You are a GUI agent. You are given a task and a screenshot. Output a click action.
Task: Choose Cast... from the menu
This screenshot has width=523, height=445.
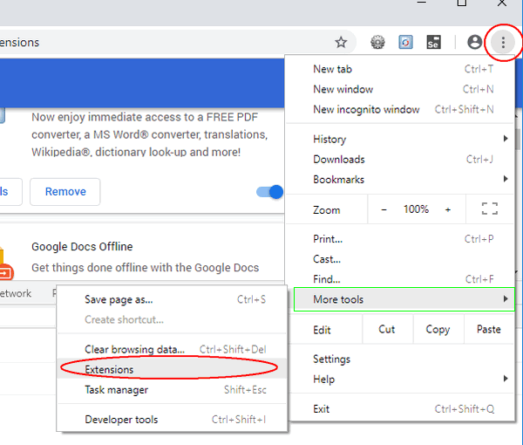pyautogui.click(x=399, y=259)
